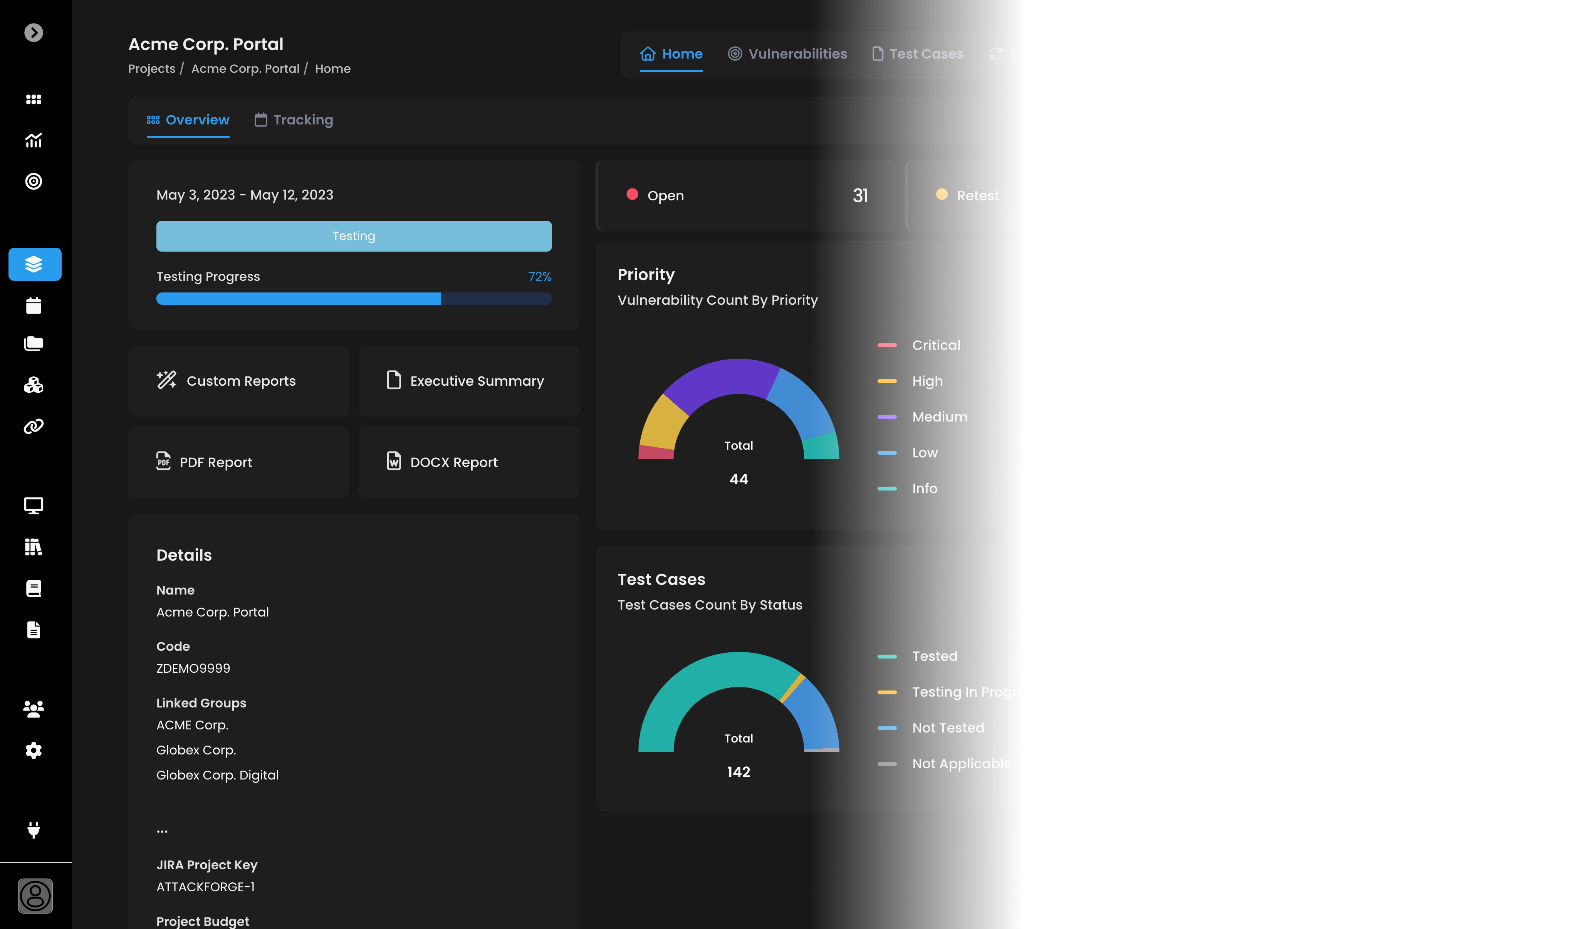Screen dimensions: 1571x929
Task: Click the plug integrations icon in sidebar
Action: click(34, 830)
